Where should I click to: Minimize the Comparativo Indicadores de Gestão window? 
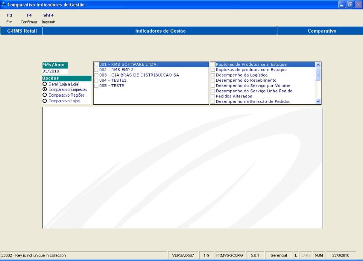[x=342, y=4]
